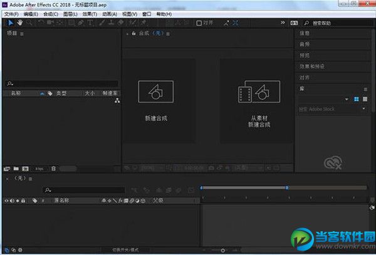376x255 pixels.
Task: Click the Creative Cloud sync error icon
Action: click(x=333, y=162)
